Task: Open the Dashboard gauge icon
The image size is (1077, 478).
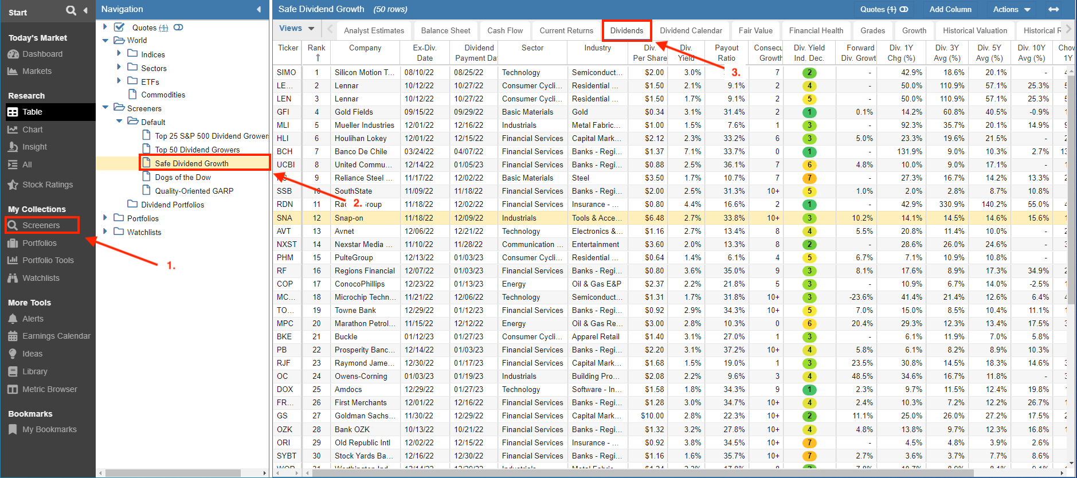Action: (x=13, y=54)
